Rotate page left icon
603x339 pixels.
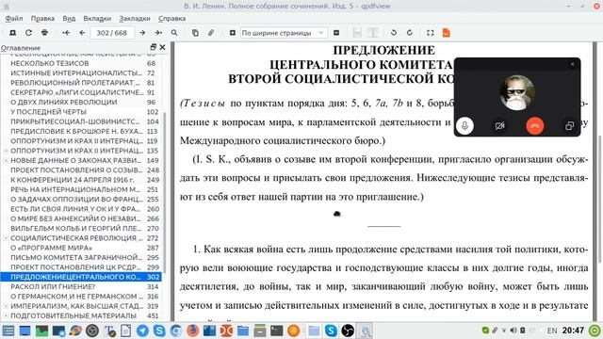pos(394,33)
